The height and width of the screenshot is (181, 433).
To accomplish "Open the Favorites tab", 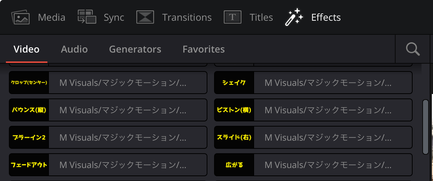I will click(x=203, y=49).
